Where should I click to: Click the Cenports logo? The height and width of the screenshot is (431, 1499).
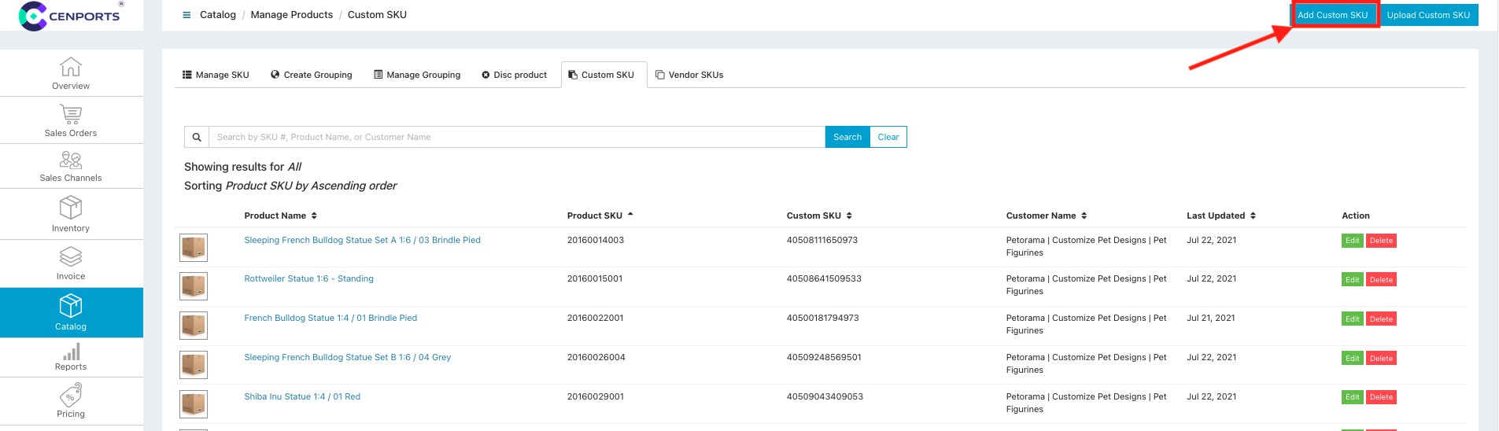[x=71, y=16]
